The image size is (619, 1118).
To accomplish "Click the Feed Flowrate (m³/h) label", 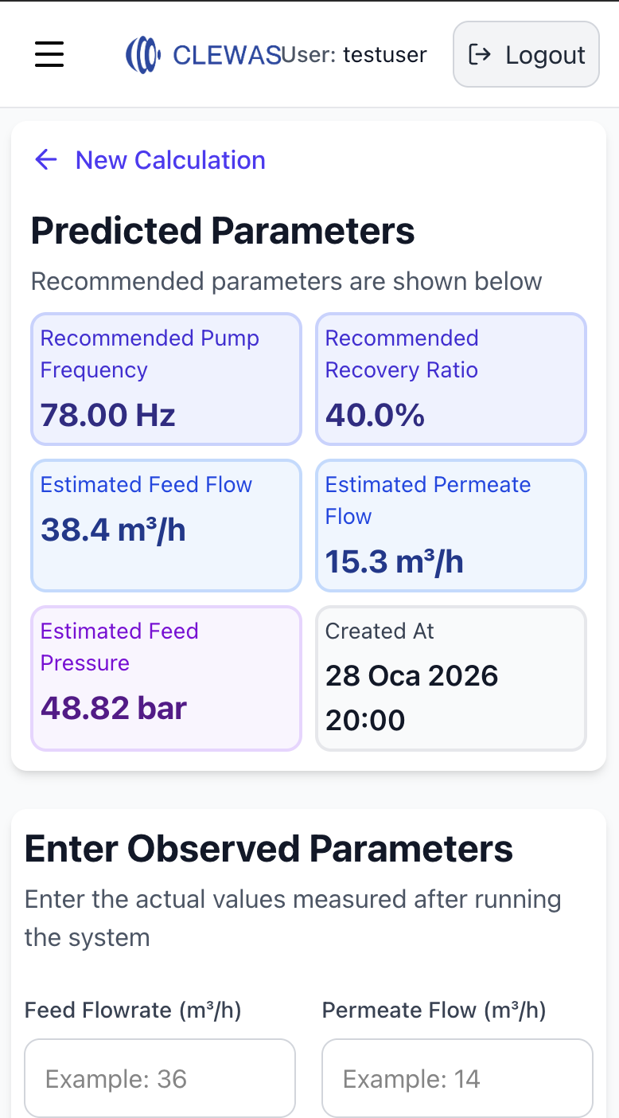I will (133, 1010).
